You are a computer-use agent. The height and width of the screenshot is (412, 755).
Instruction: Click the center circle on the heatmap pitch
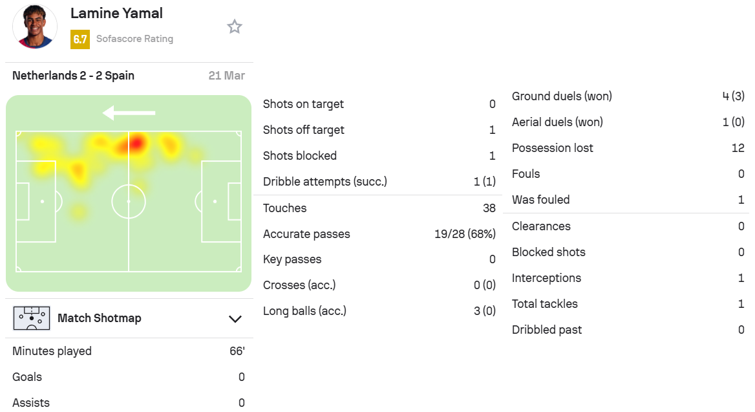click(129, 201)
